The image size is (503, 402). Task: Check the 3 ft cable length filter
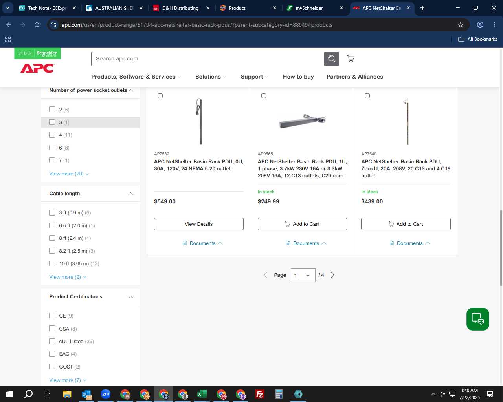[52, 212]
